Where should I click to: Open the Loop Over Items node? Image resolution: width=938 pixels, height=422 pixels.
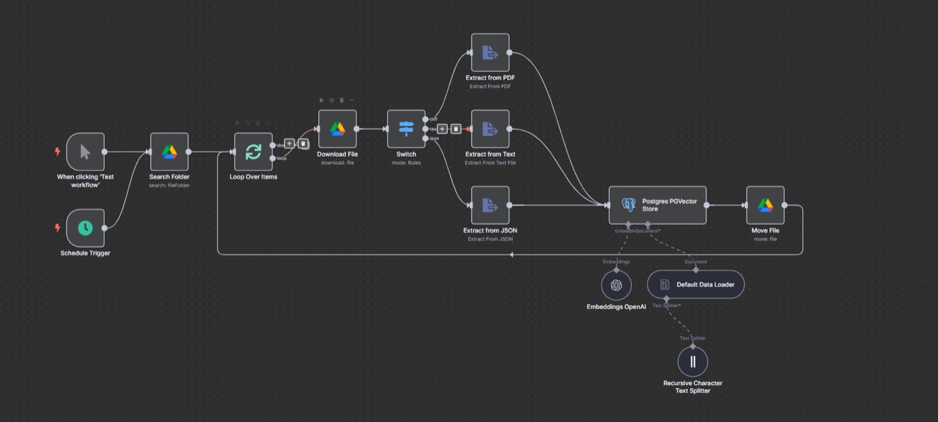253,151
